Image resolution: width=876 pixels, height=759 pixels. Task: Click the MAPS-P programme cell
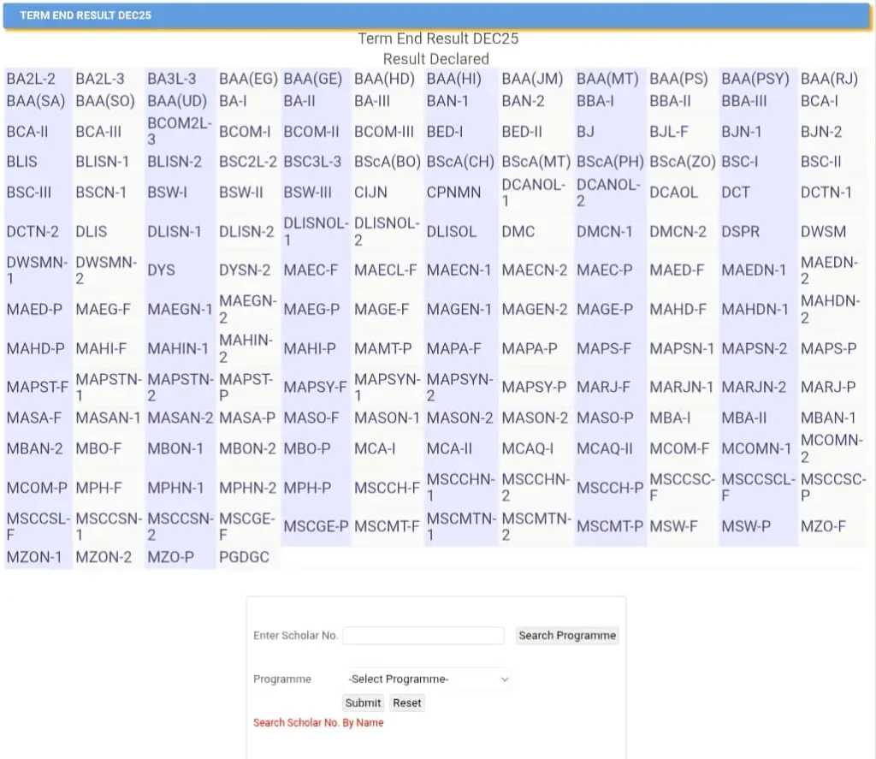(828, 348)
